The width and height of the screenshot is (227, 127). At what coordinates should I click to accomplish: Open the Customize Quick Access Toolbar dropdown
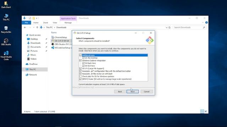[37, 18]
